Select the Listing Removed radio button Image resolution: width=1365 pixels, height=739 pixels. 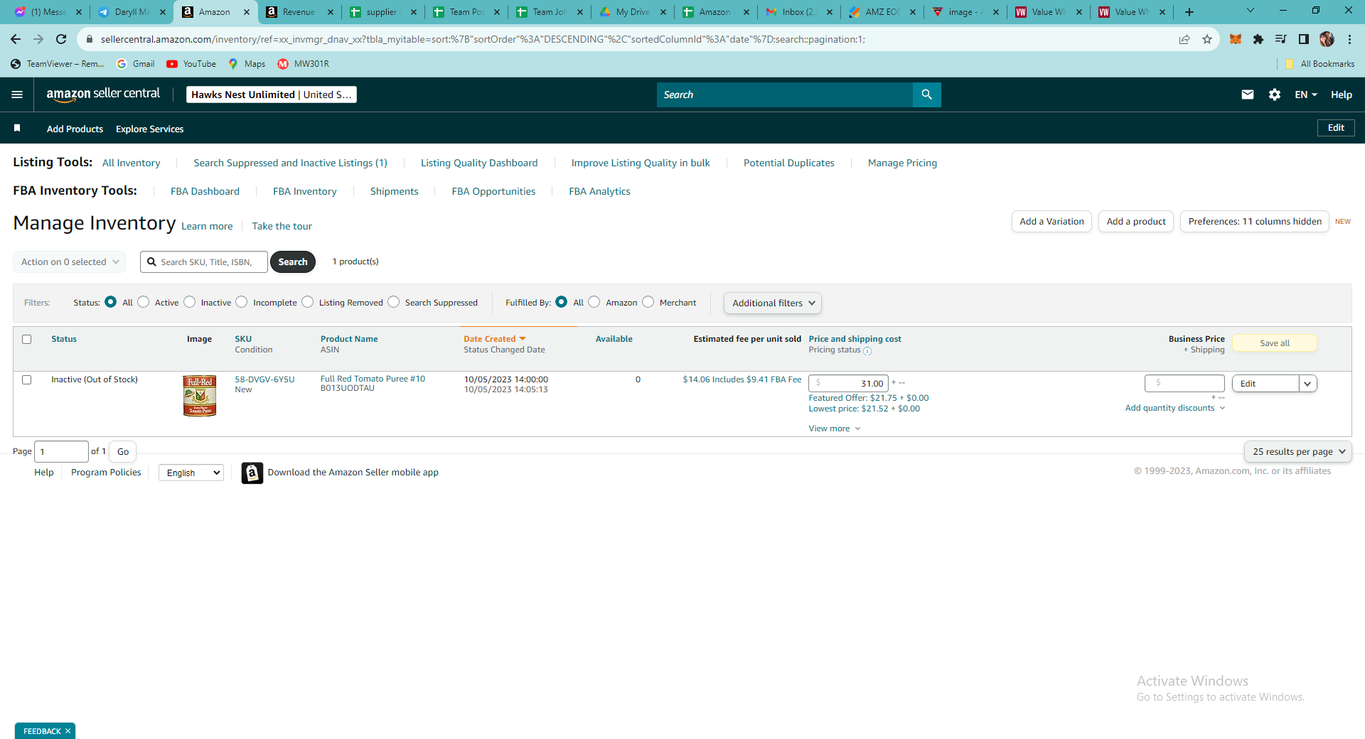click(x=307, y=302)
